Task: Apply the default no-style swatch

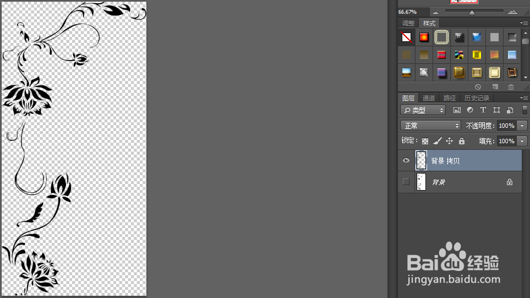Action: (x=406, y=37)
